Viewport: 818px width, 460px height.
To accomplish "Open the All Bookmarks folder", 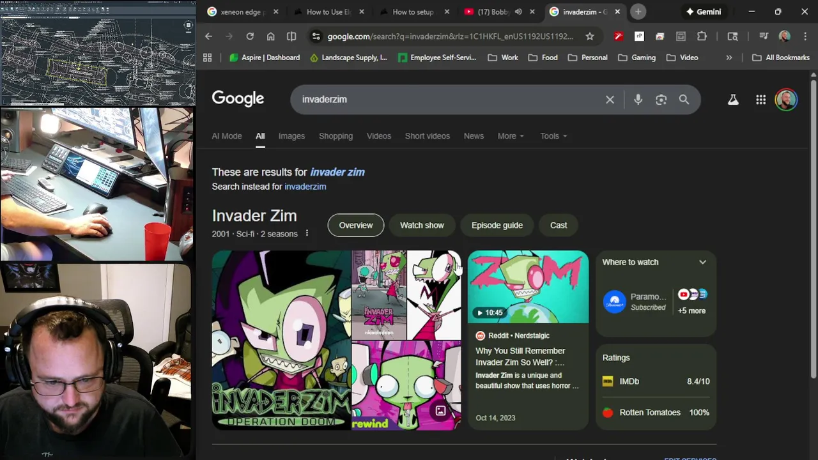I will point(781,57).
